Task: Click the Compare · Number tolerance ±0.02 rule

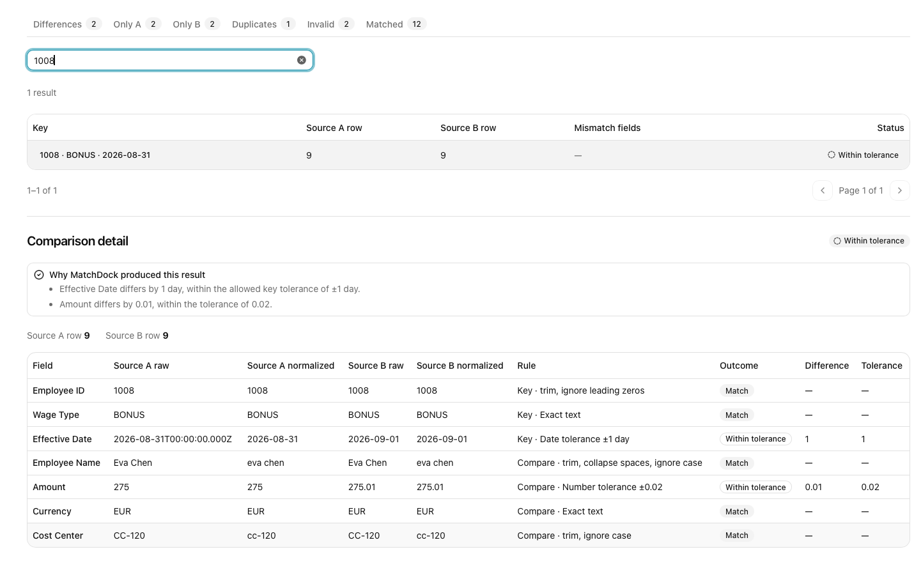Action: (590, 487)
